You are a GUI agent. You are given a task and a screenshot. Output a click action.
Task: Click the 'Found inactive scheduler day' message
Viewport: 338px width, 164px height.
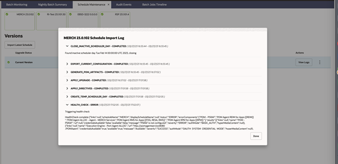coord(101,53)
